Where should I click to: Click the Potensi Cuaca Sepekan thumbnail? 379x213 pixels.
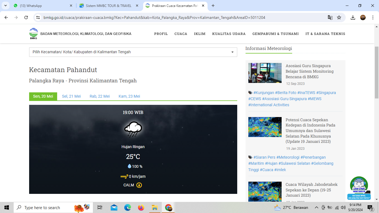265,127
